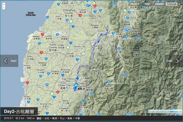Click the 1492 m elevation text
This screenshot has width=183, height=122.
click(31, 118)
